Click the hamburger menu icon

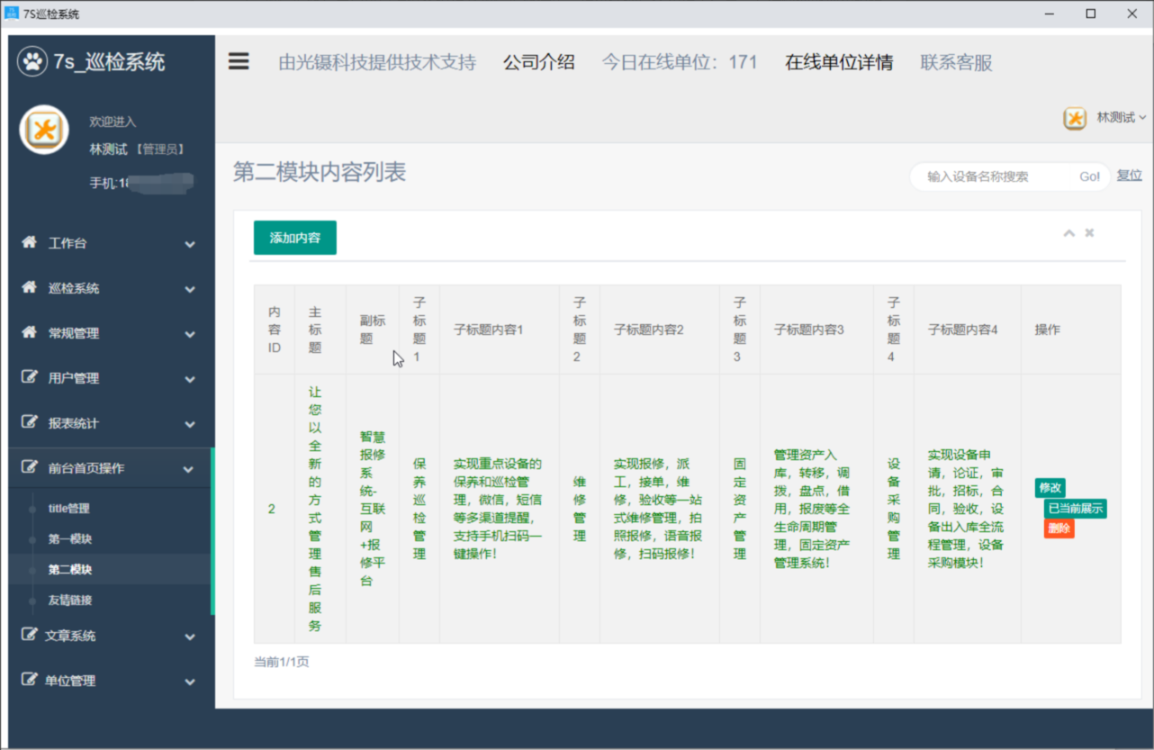coord(238,62)
